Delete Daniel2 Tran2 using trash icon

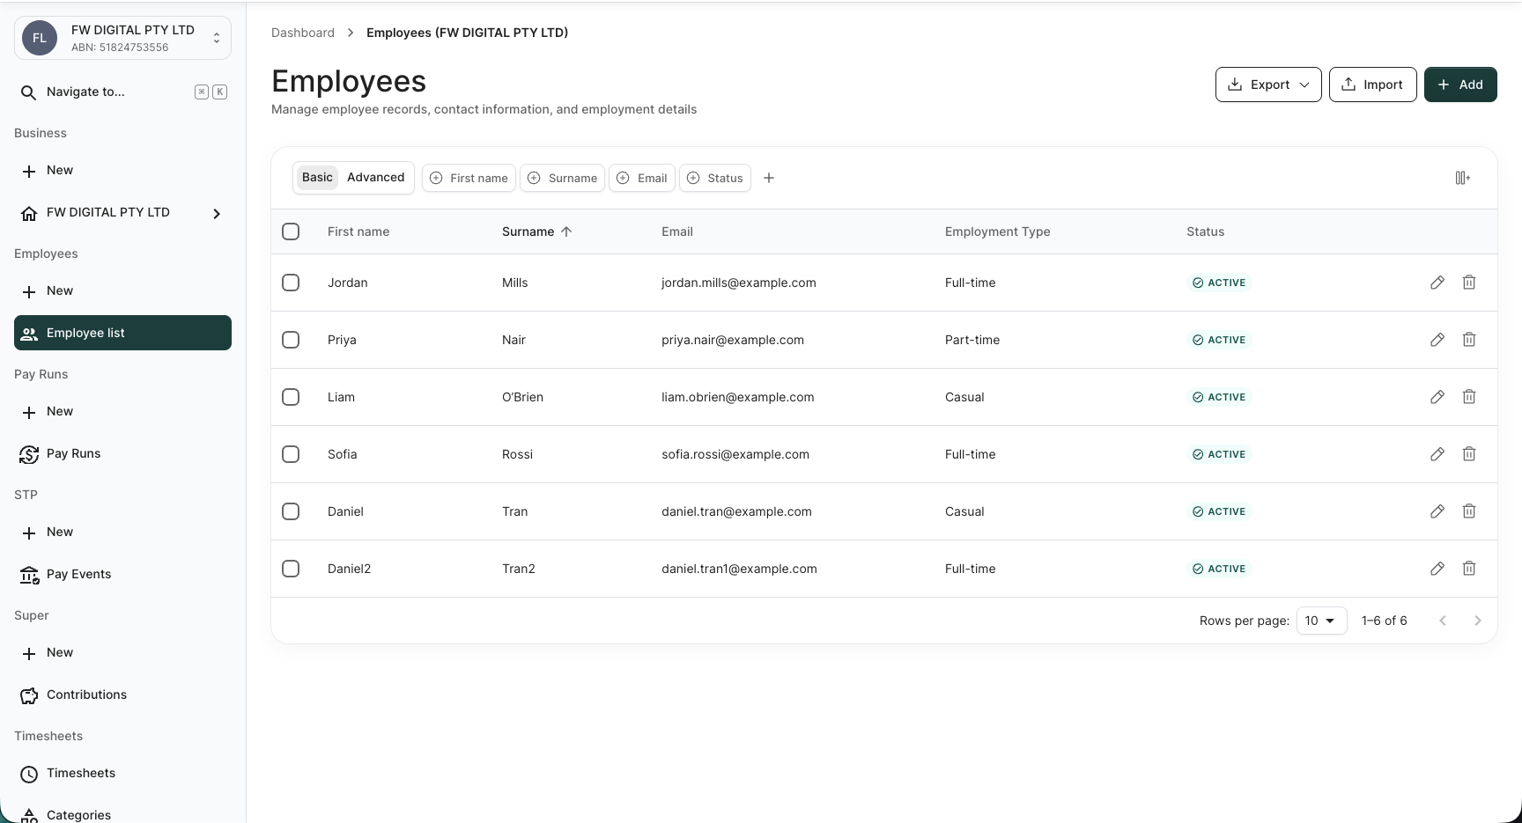coord(1469,569)
